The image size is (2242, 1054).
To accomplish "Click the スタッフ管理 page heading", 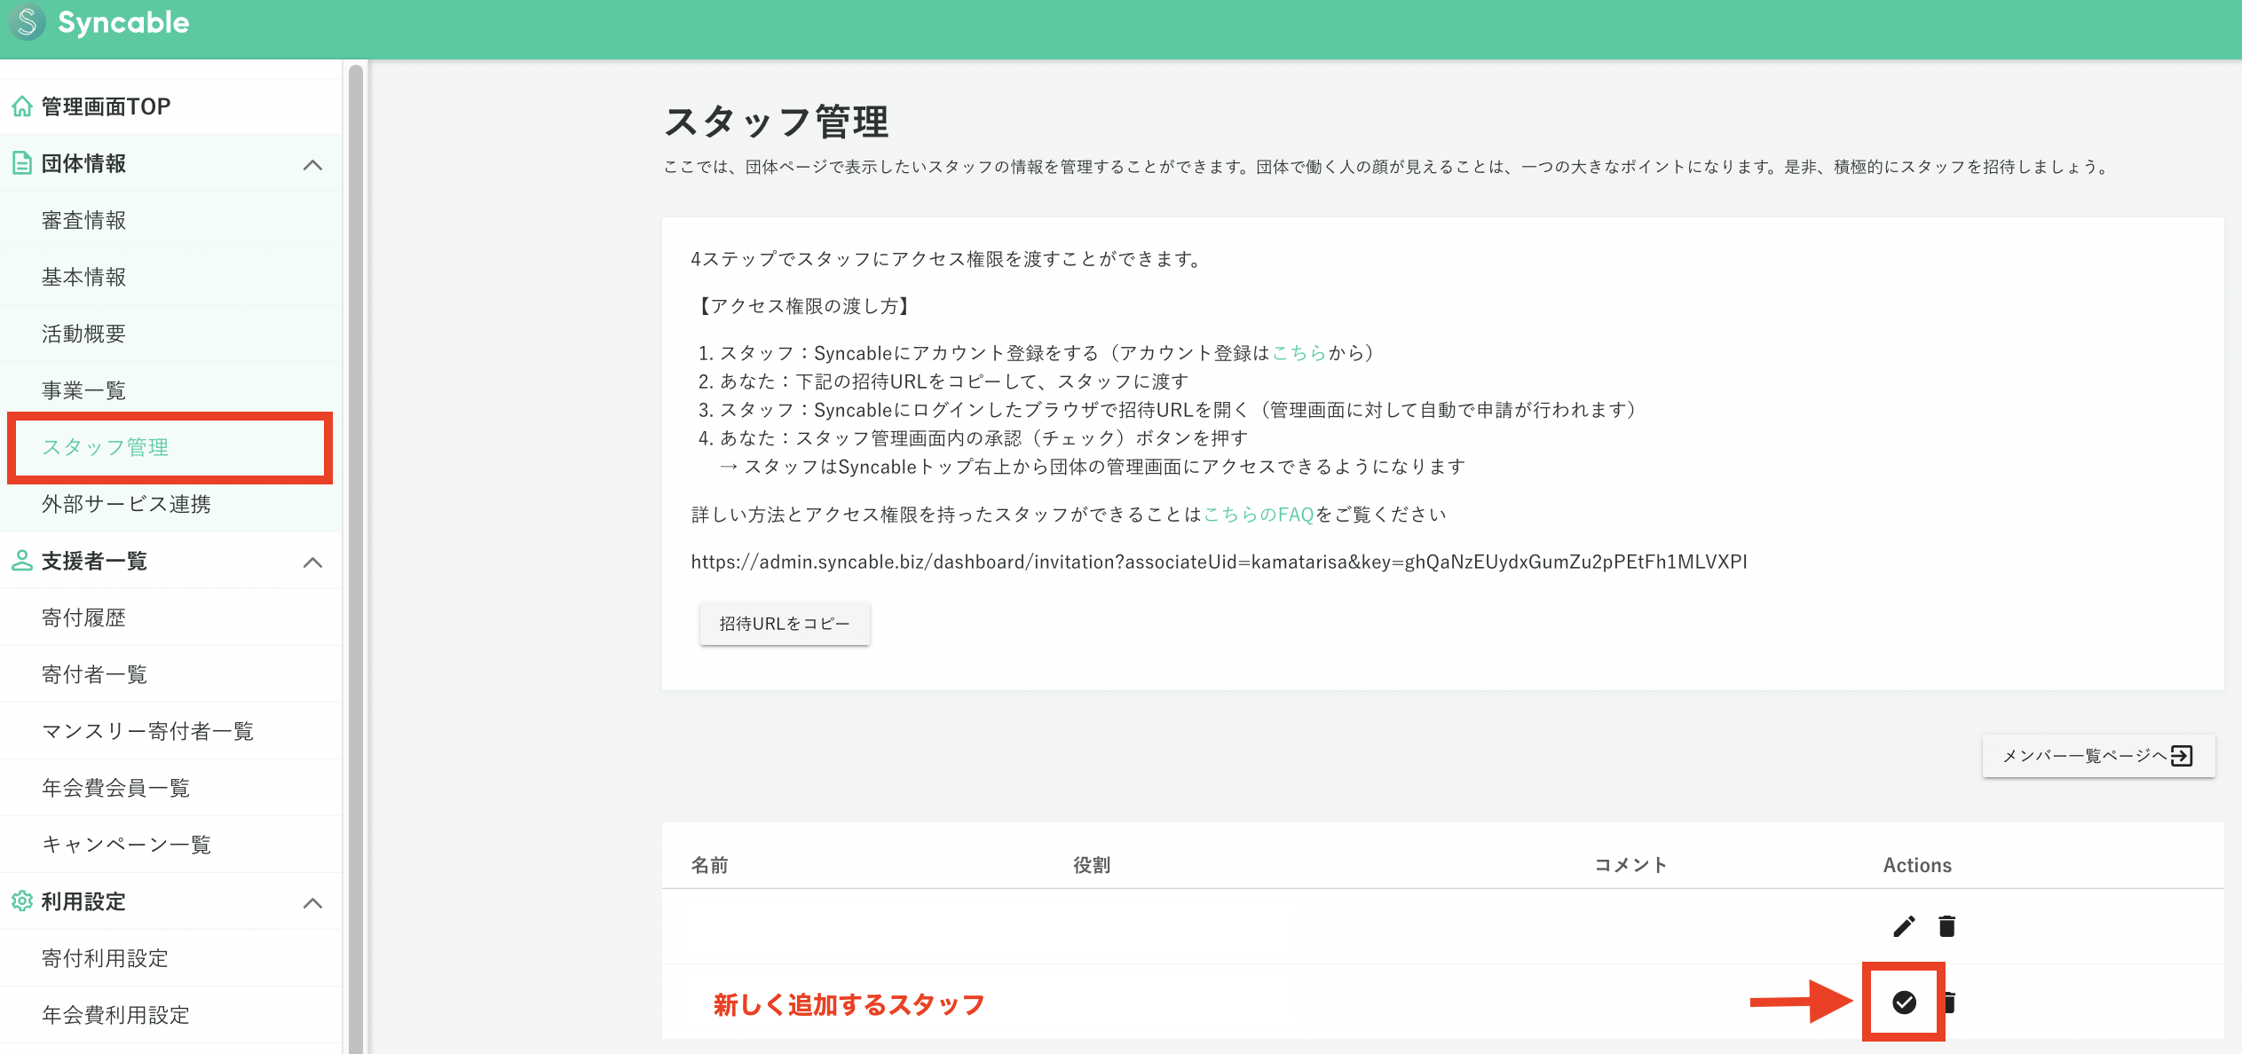I will 777,122.
